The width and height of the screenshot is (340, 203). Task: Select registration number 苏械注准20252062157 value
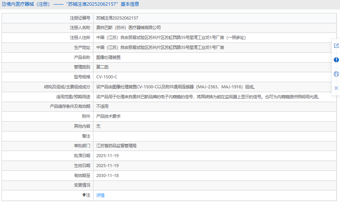click(117, 18)
